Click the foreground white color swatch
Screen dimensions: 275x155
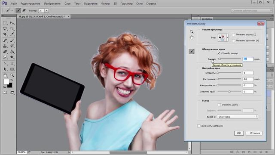(6, 82)
